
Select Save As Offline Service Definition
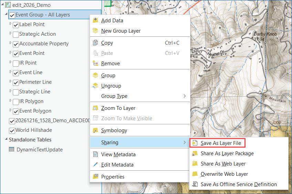click(239, 184)
